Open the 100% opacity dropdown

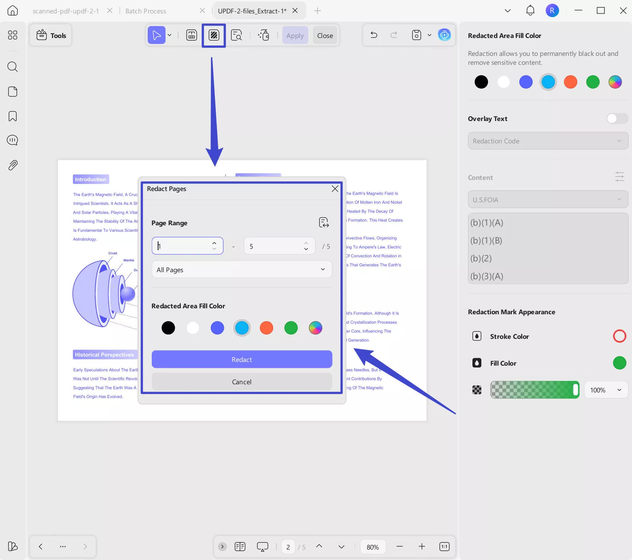click(606, 390)
